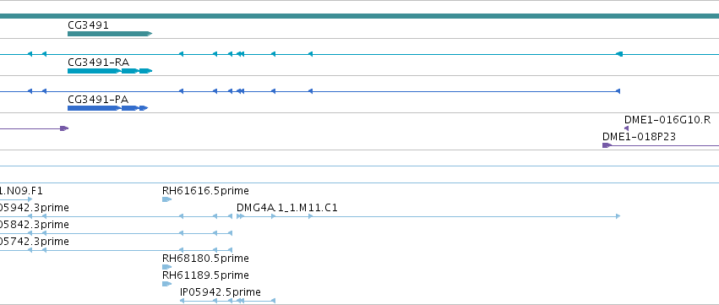Select the CG3491-PA protein label
The image size is (719, 305).
click(x=98, y=100)
